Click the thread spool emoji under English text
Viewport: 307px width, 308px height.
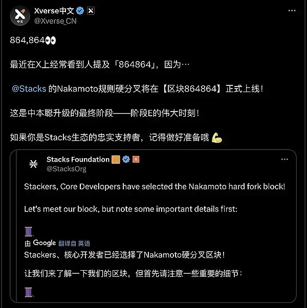pyautogui.click(x=29, y=231)
